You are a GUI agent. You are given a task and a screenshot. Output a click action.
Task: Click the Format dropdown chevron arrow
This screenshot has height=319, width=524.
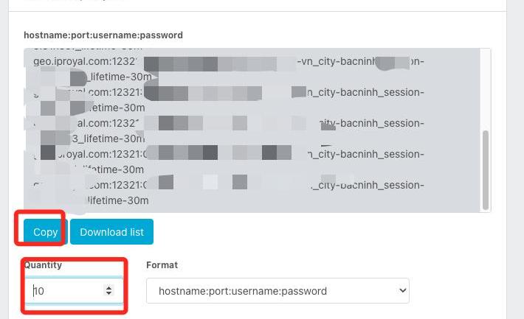coord(402,290)
